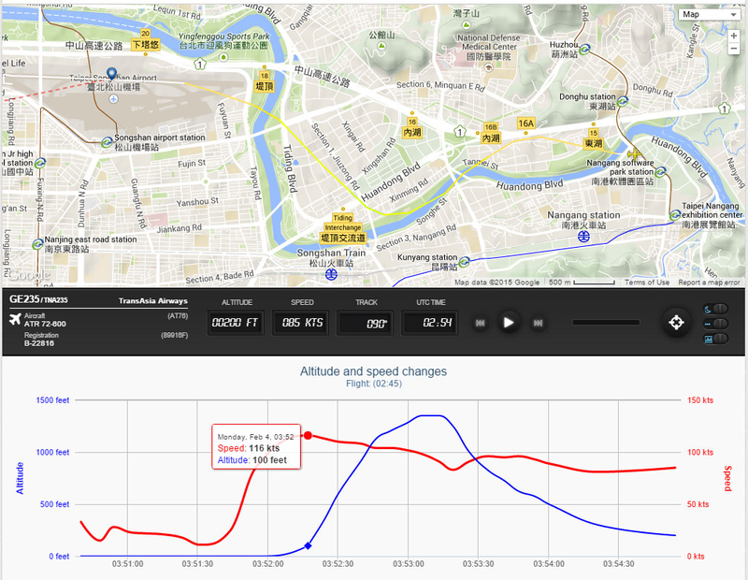Click the Nangang station railway icon

click(x=583, y=236)
